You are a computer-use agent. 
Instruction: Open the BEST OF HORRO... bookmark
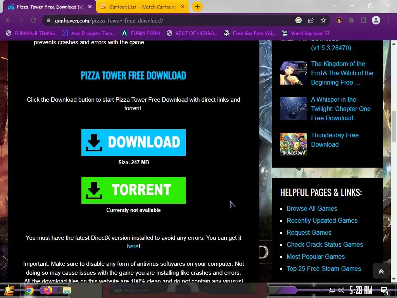(x=192, y=33)
